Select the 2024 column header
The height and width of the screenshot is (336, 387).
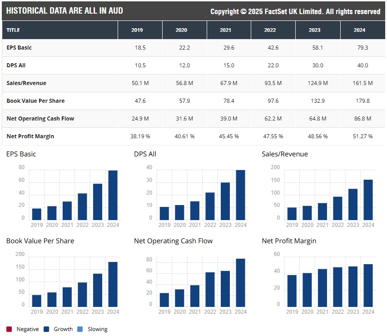pyautogui.click(x=362, y=30)
